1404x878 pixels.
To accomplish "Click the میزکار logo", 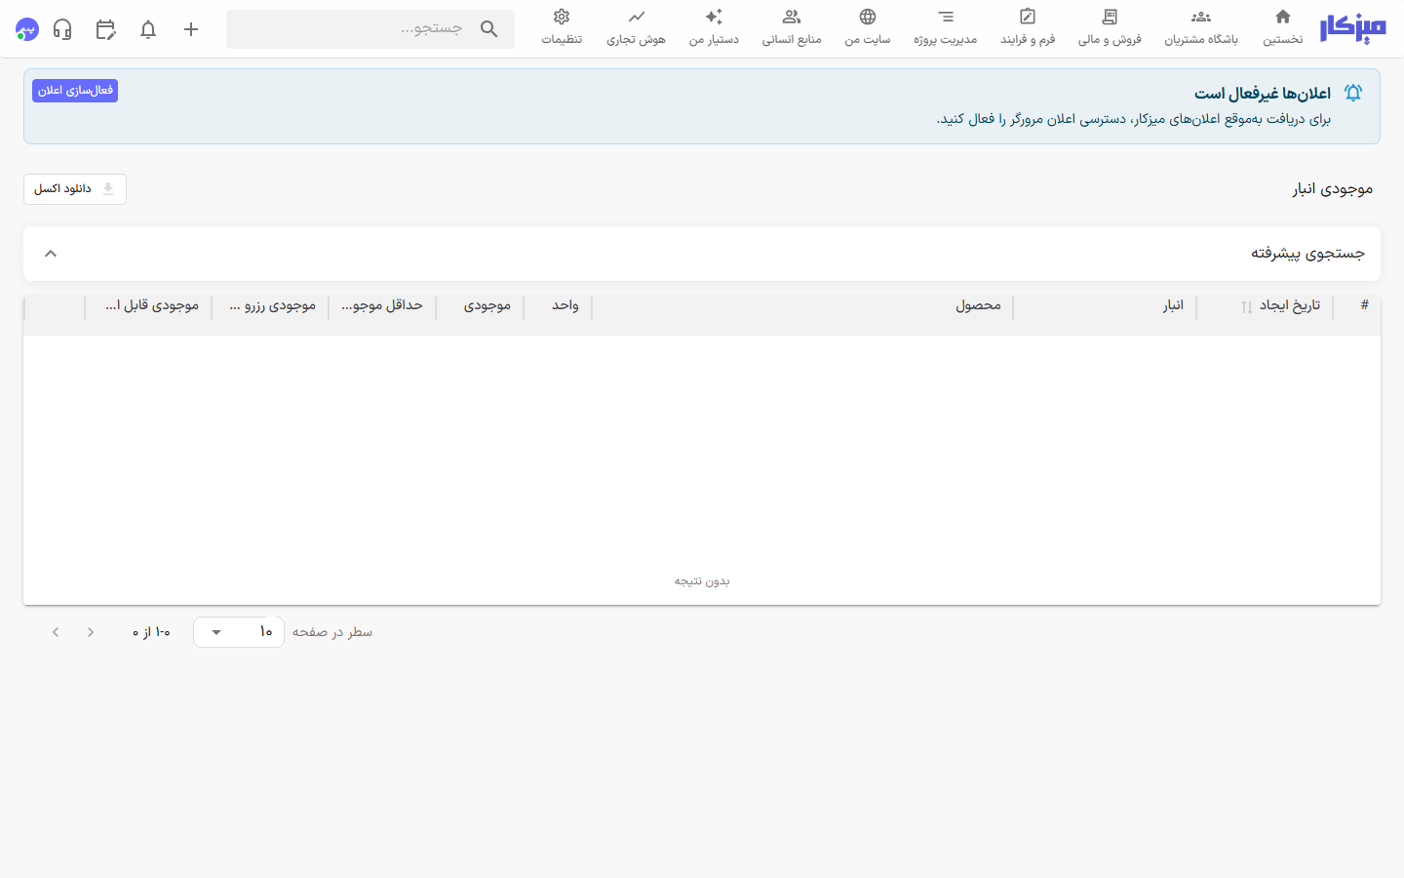I will coord(1352,29).
